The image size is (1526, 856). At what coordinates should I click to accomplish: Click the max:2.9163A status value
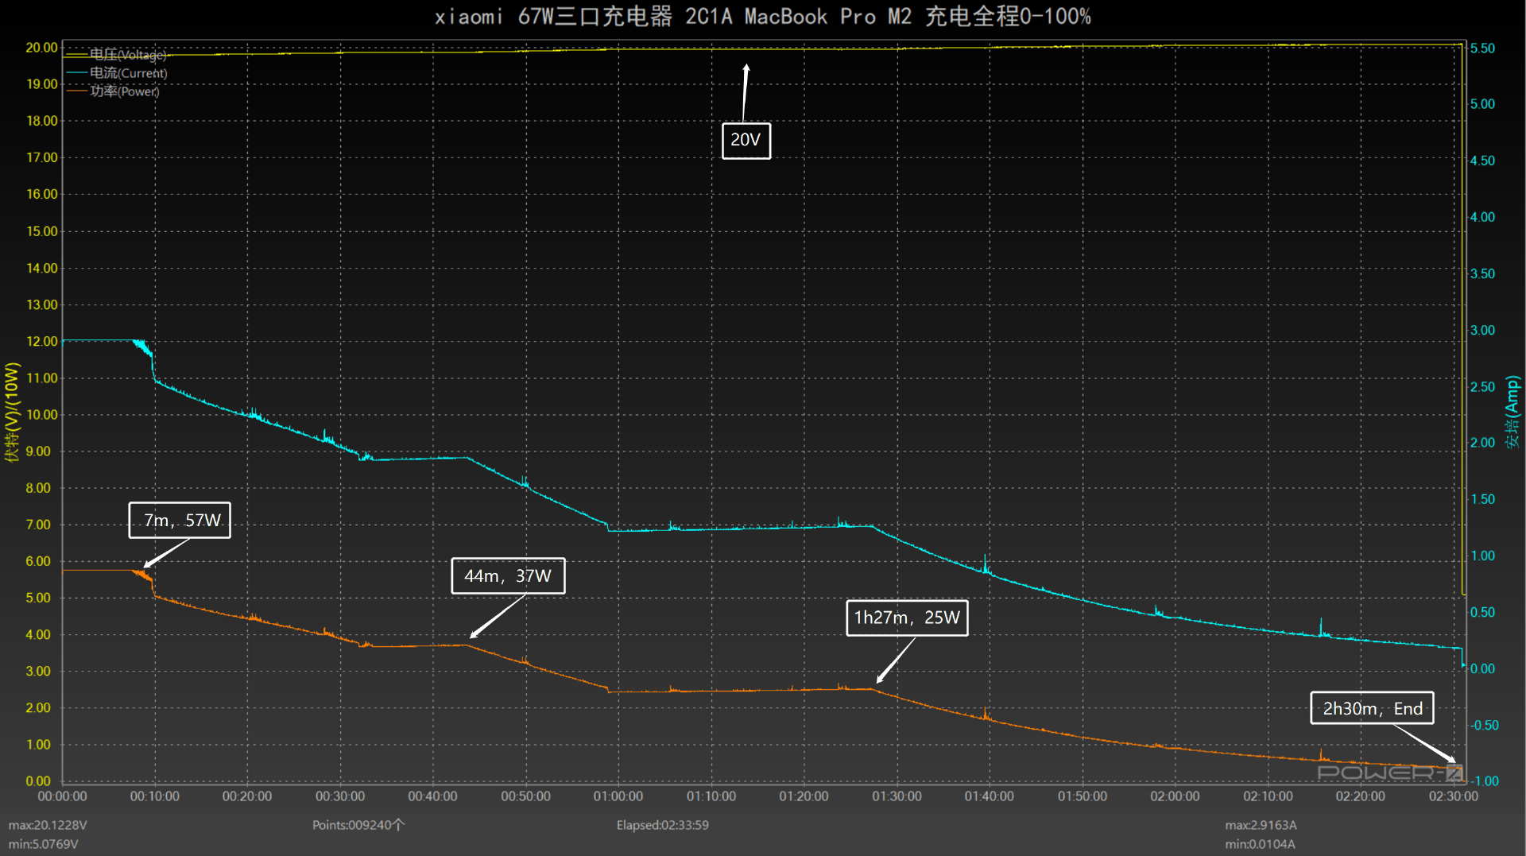tap(1261, 825)
